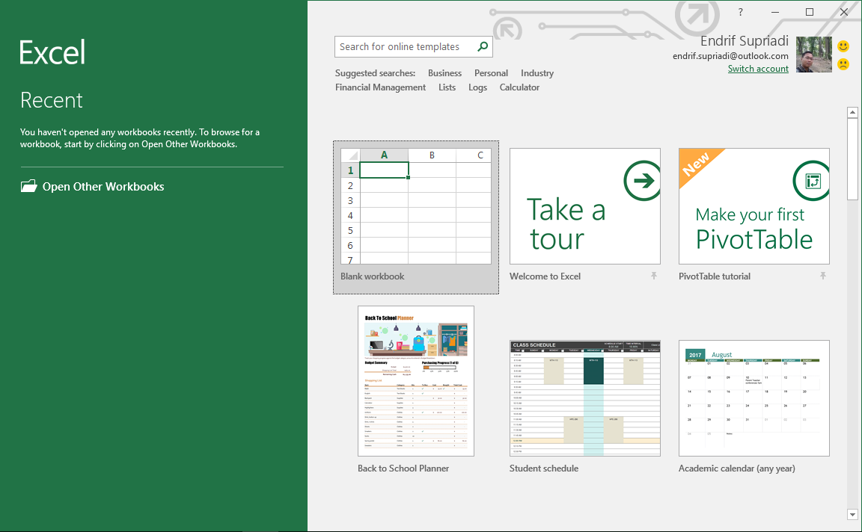The width and height of the screenshot is (862, 532).
Task: Click the Welcome to Excel label
Action: [x=545, y=276]
